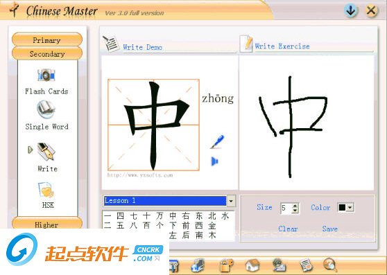Click the download arrow icon in title bar
Screen dimensions: 387x275
click(350, 10)
